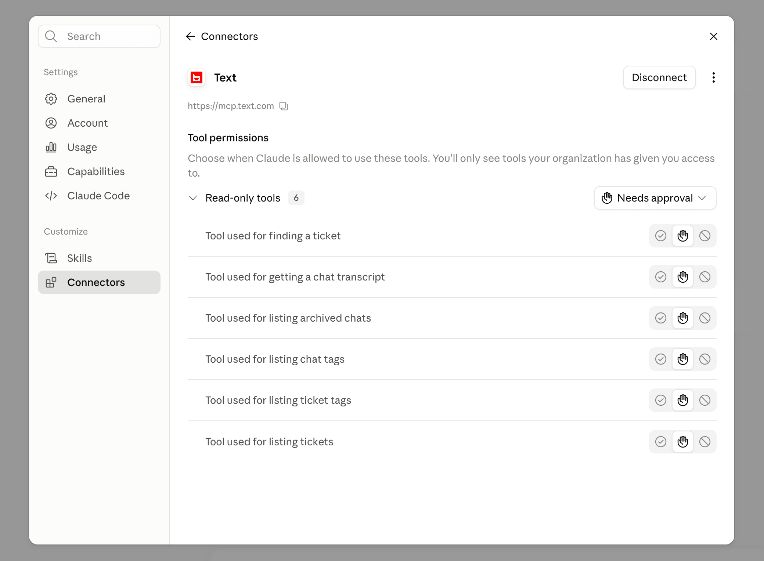Click the Claude Code brackets icon
Viewport: 764px width, 561px height.
51,196
